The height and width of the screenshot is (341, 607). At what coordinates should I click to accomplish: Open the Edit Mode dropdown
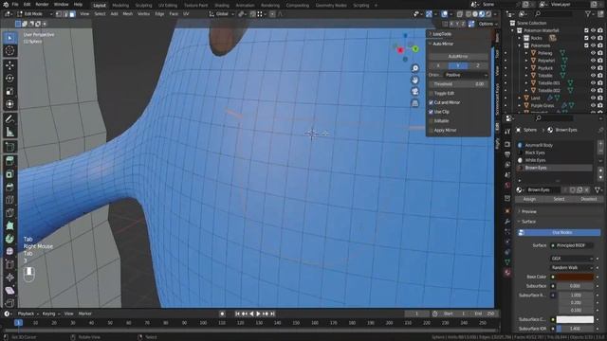tap(34, 14)
